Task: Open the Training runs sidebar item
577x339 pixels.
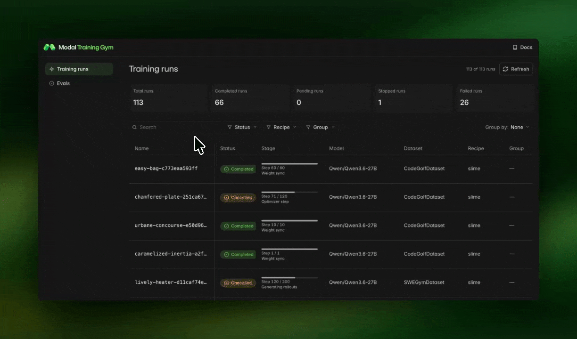Action: (x=79, y=69)
